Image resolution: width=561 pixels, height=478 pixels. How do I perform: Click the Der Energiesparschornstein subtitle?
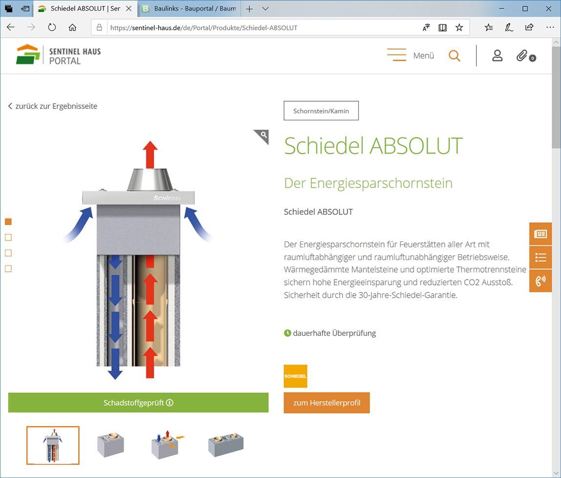coord(368,183)
